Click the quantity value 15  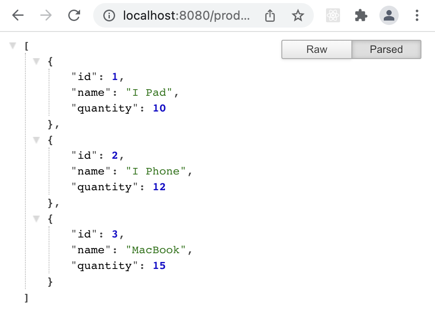159,265
